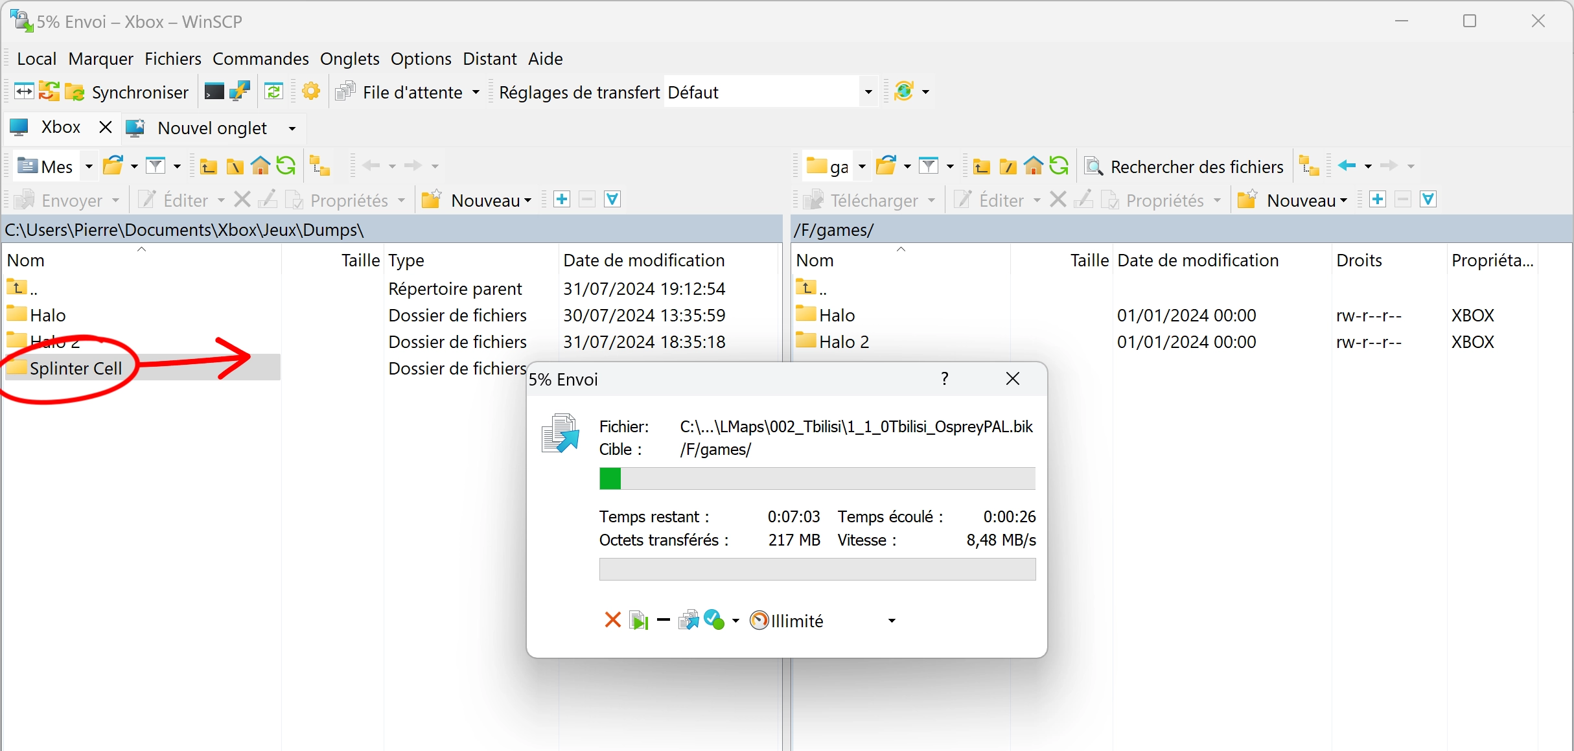This screenshot has width=1574, height=751.
Task: Click the globe refresh icon in top toolbar
Action: pos(904,91)
